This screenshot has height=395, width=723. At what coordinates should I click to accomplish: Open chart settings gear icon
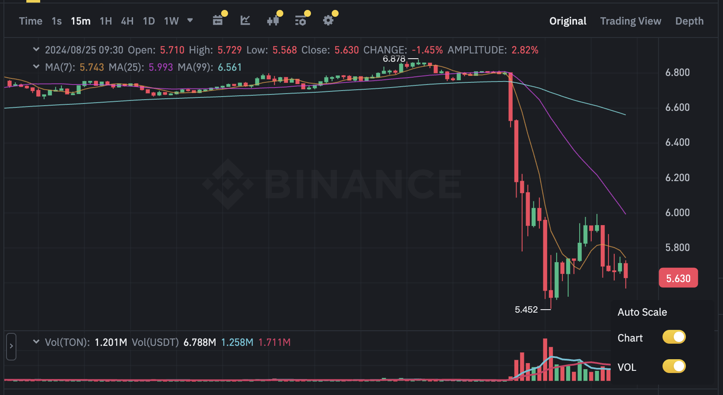[x=328, y=20]
